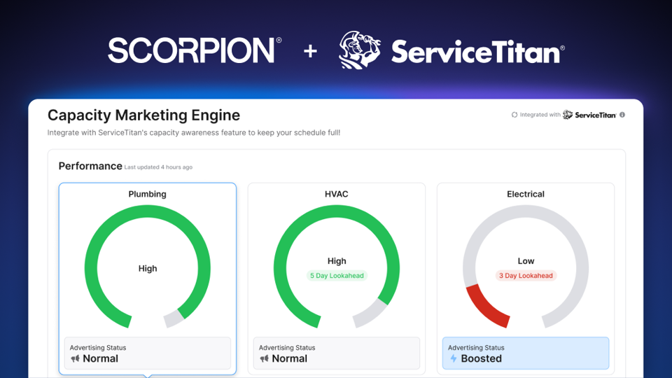Screen dimensions: 672x378
Task: Open Electrical Boosted advertising status box
Action: 526,353
